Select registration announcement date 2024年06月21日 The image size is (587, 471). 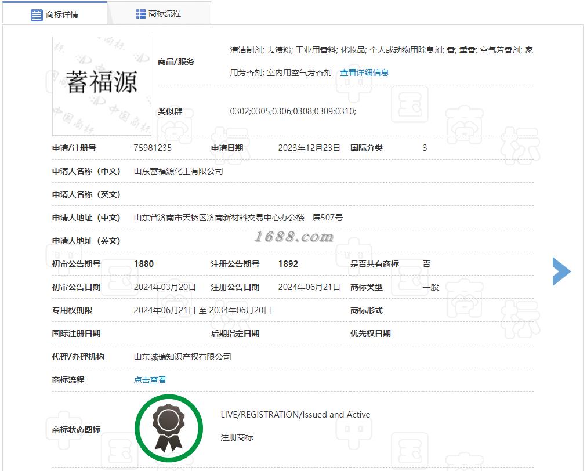(309, 287)
